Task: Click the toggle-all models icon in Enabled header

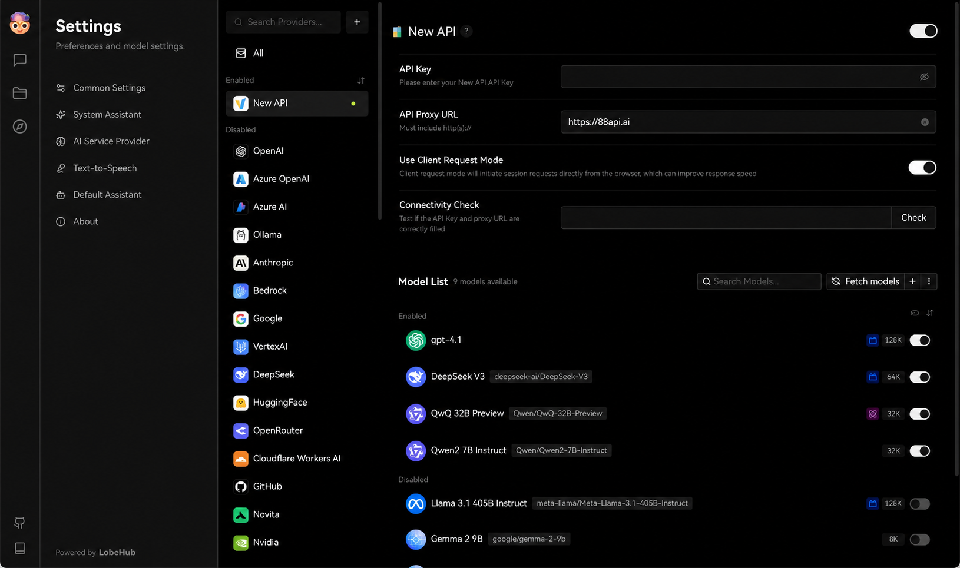Action: 915,313
